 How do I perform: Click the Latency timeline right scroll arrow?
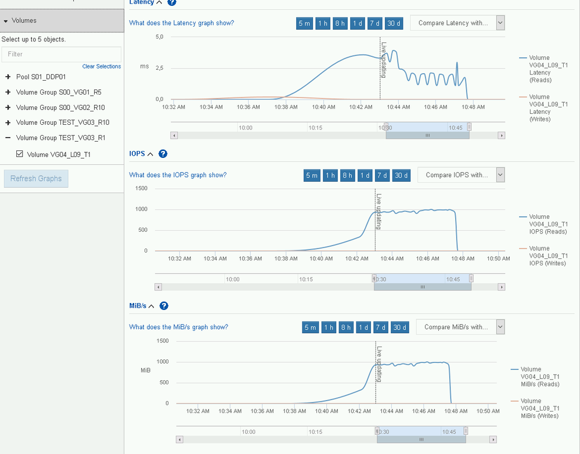pyautogui.click(x=502, y=135)
